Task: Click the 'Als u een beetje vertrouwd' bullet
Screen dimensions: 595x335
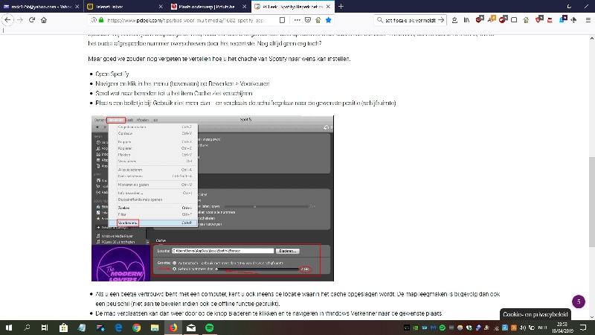Action: coord(297,299)
